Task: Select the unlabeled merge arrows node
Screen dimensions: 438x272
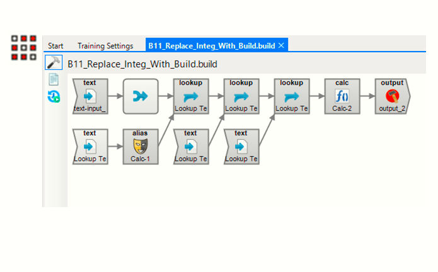Action: 140,96
